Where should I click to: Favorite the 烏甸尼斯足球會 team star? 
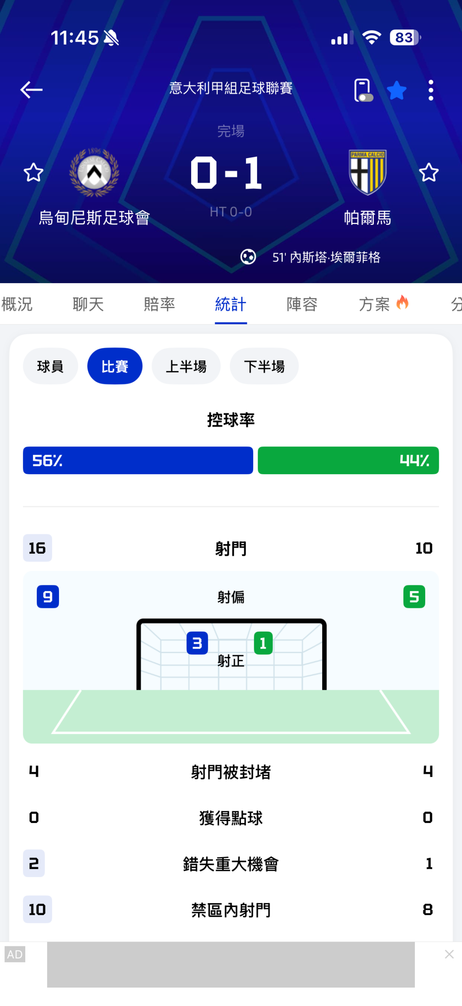point(33,172)
